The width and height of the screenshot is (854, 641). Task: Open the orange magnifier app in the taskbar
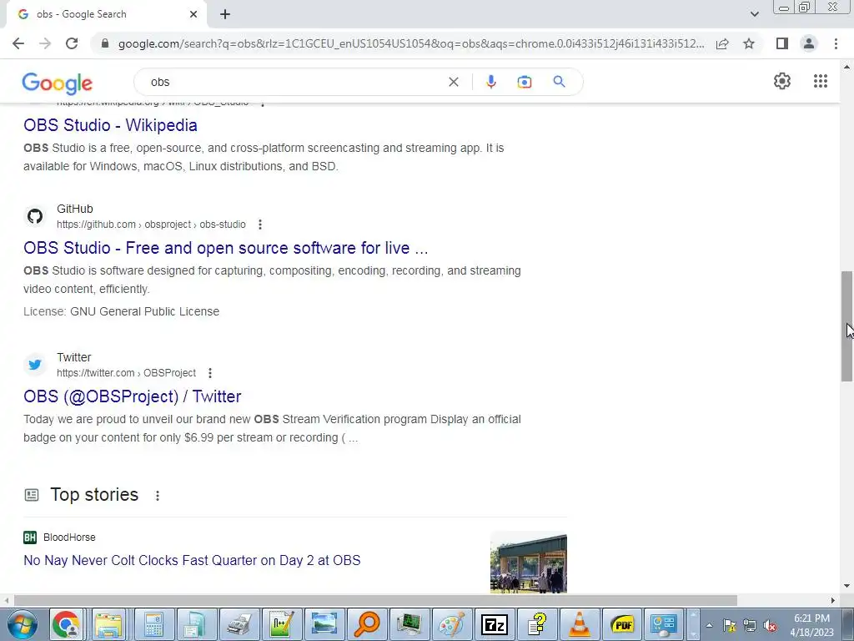pos(367,624)
